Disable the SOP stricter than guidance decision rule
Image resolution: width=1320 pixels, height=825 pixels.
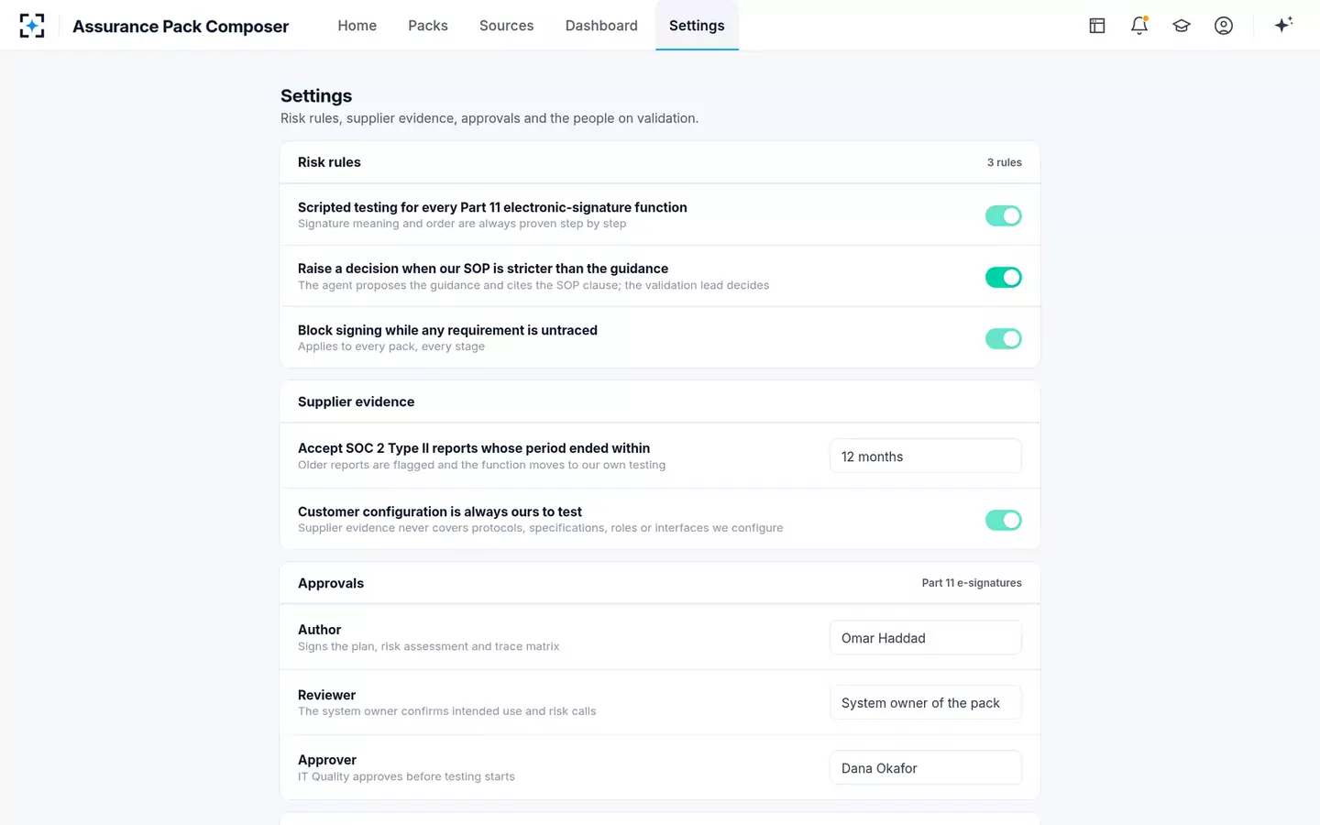(1004, 277)
